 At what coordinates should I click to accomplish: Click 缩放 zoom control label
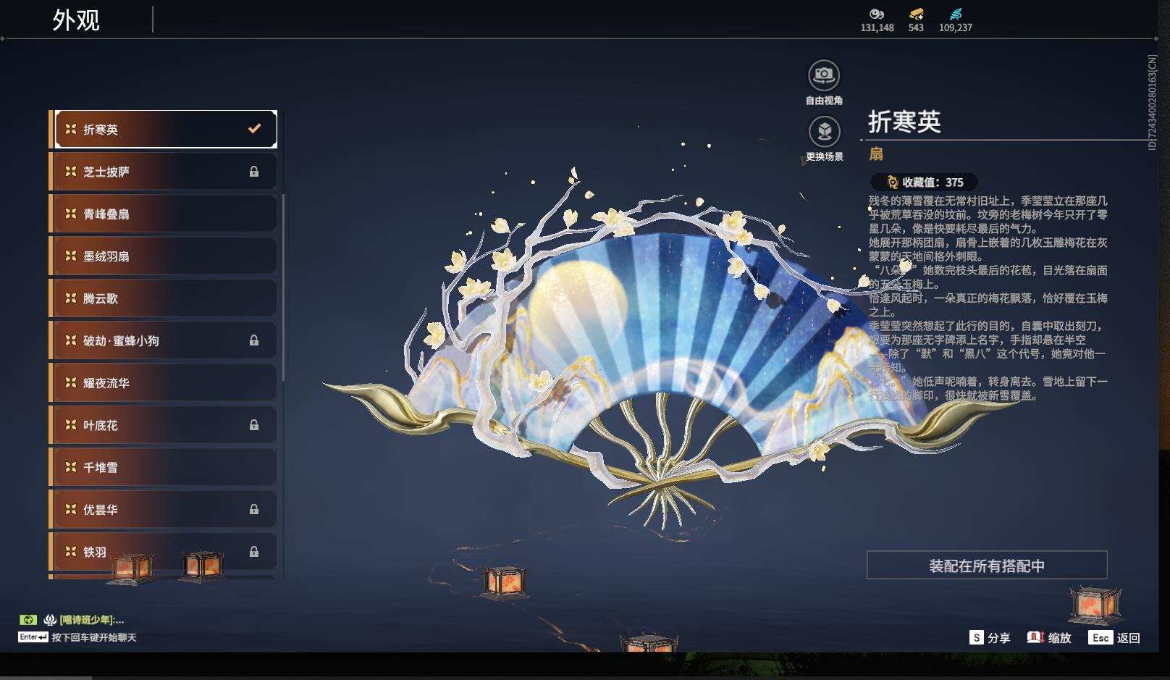[x=1059, y=638]
